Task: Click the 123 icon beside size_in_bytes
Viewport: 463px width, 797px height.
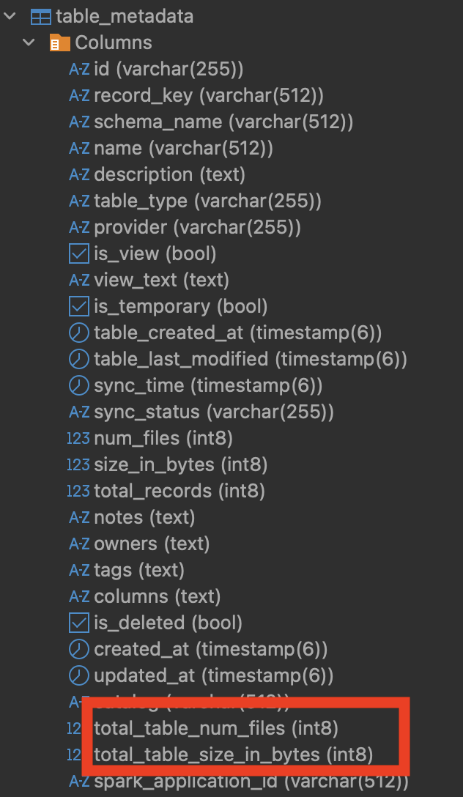Action: (x=79, y=464)
